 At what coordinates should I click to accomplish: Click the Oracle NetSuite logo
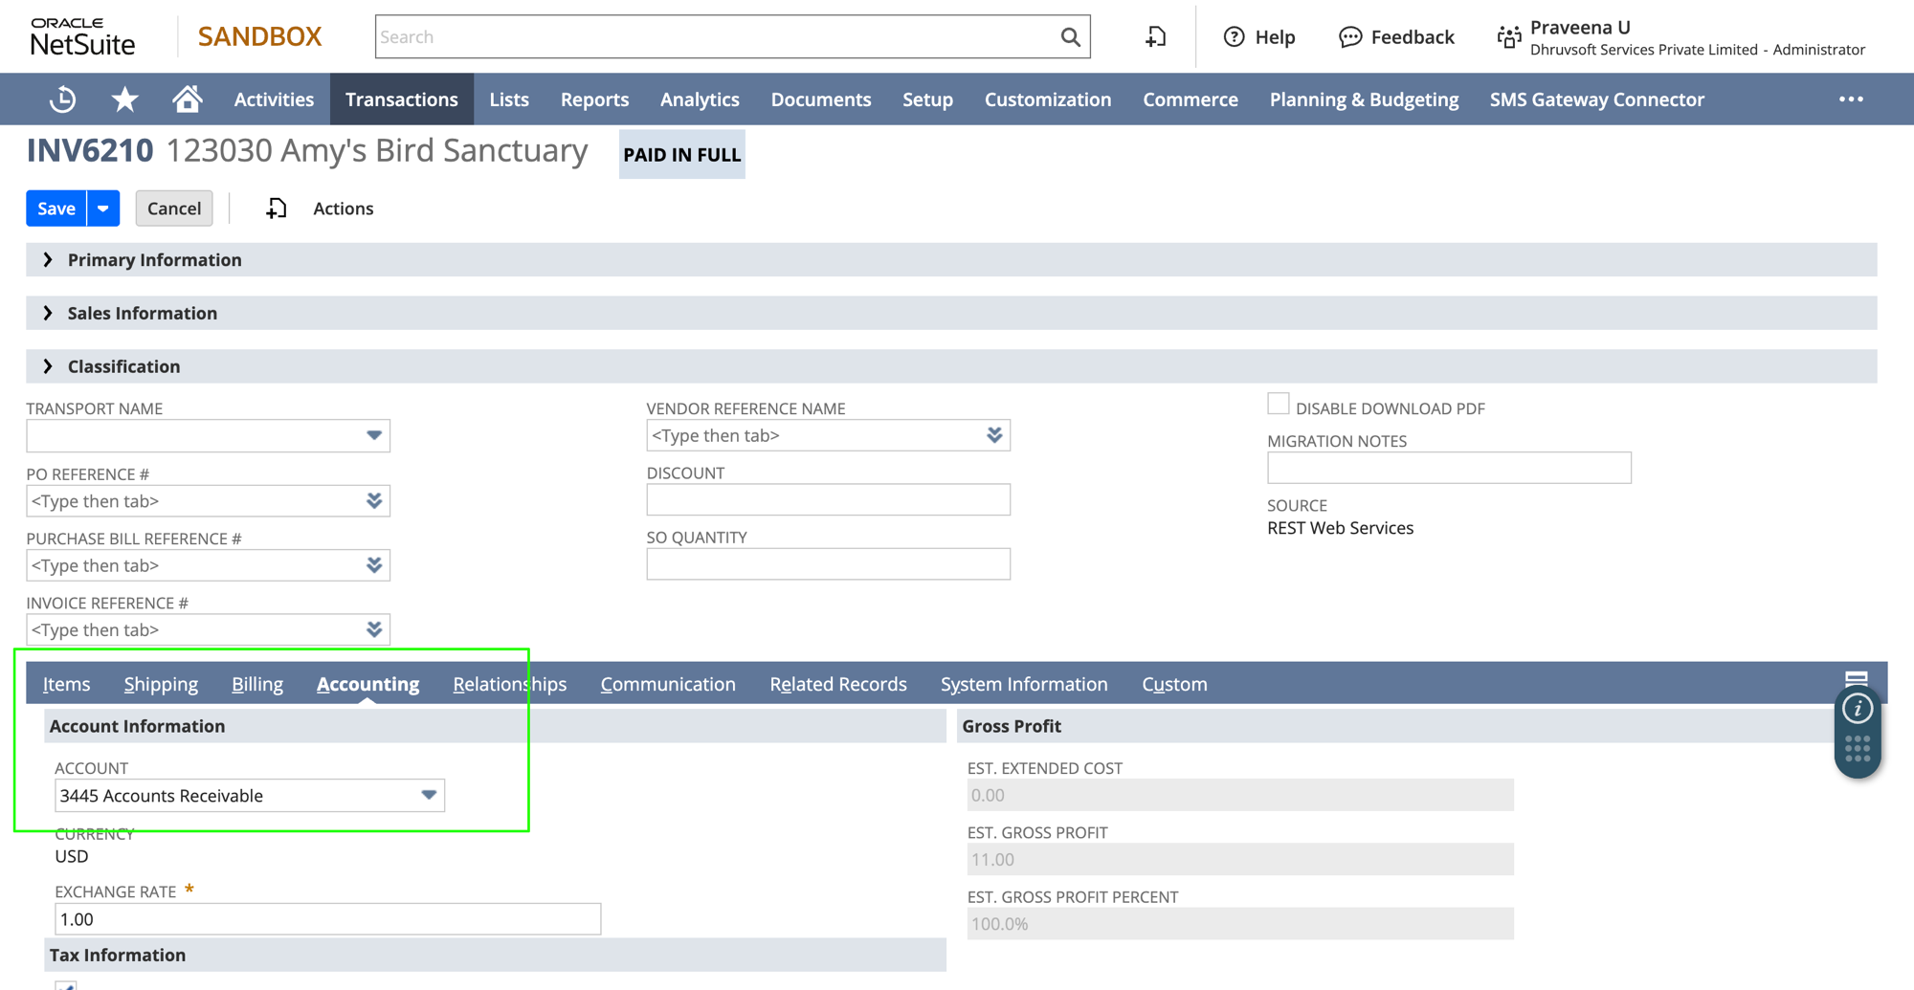tap(82, 36)
